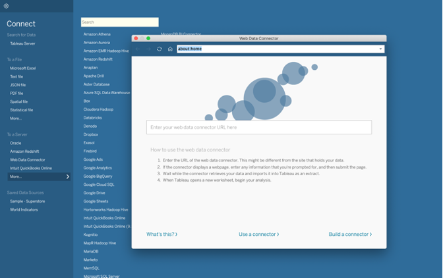Image resolution: width=443 pixels, height=278 pixels.
Task: Open the What's this? link
Action: coord(162,235)
